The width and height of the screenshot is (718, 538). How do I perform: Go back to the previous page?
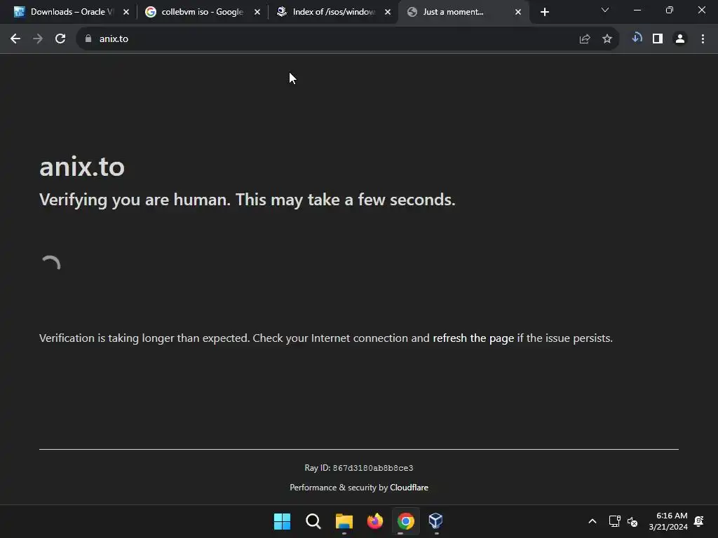(15, 39)
